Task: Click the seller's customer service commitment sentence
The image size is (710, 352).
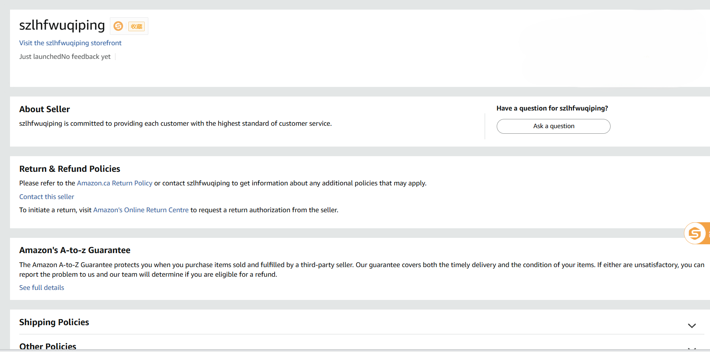Action: coord(175,123)
